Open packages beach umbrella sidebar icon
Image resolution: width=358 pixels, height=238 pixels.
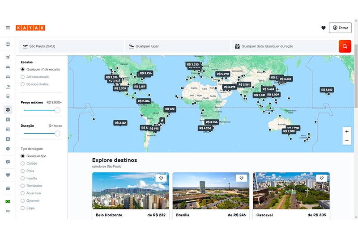(8, 87)
